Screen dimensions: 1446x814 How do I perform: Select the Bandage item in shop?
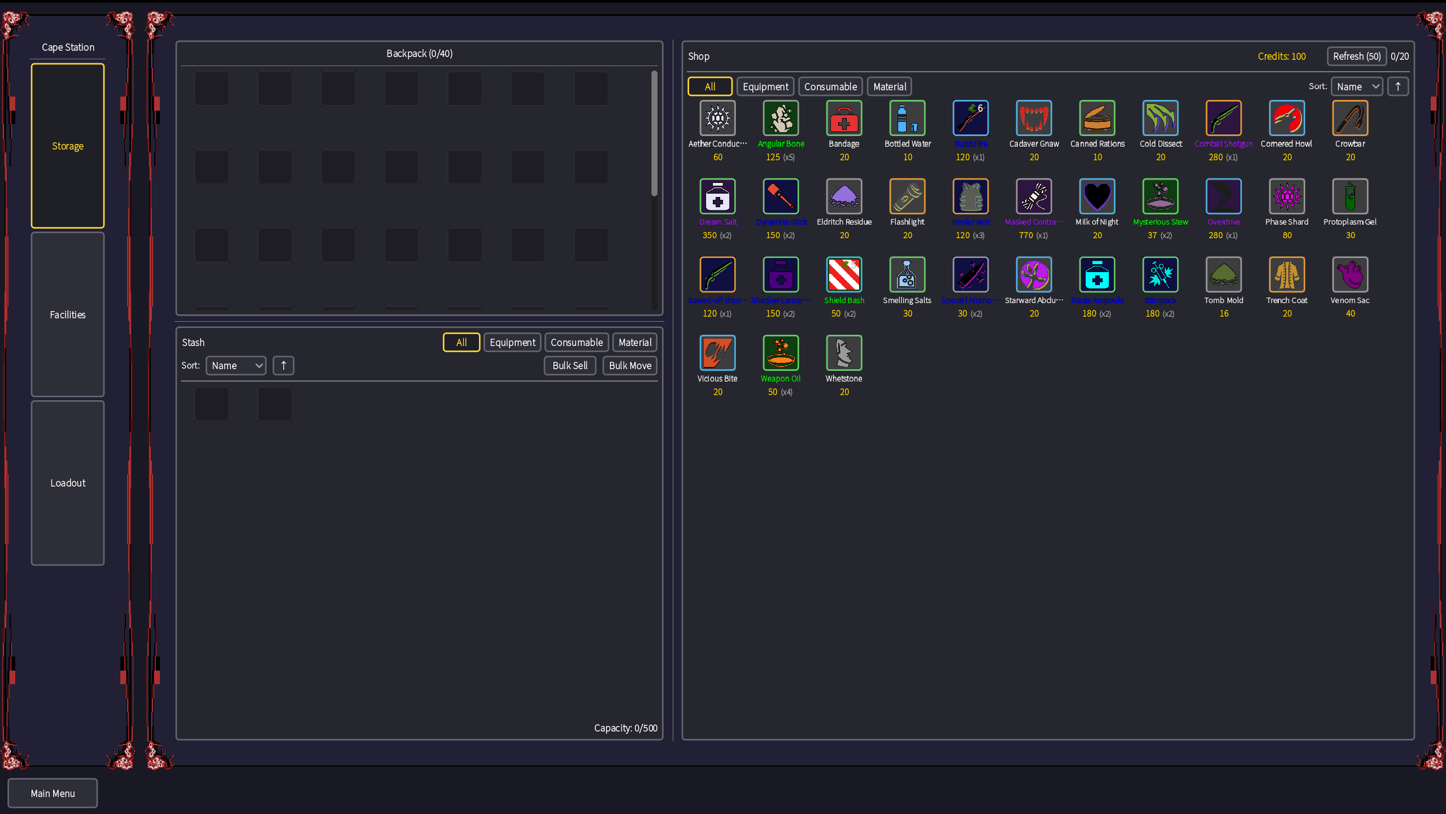coord(844,119)
